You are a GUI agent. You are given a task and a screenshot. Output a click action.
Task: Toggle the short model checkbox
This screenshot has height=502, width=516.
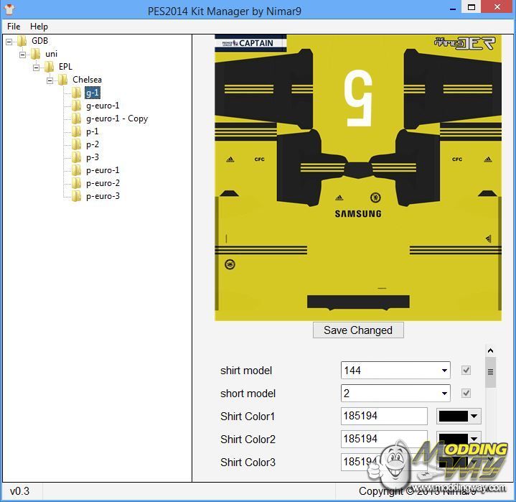pyautogui.click(x=466, y=394)
